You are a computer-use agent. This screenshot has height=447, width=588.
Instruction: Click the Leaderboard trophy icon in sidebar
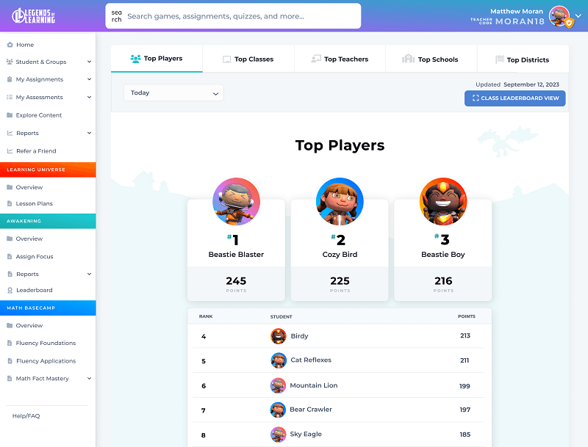10,290
